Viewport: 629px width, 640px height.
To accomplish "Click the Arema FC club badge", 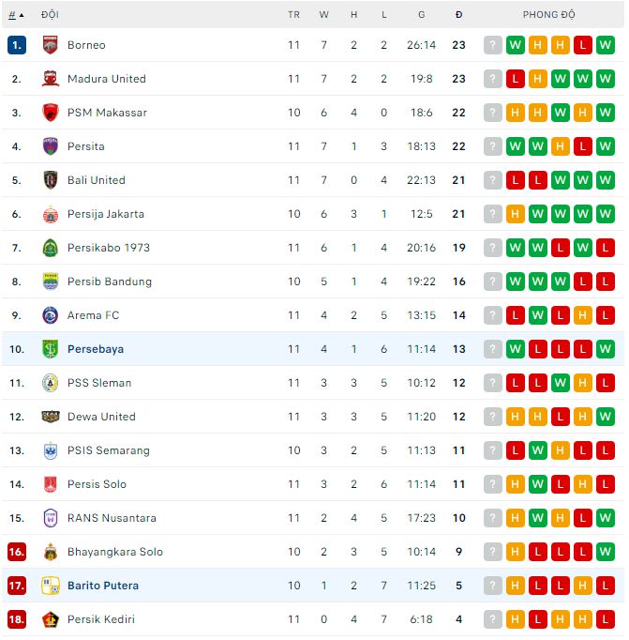I will click(x=51, y=315).
